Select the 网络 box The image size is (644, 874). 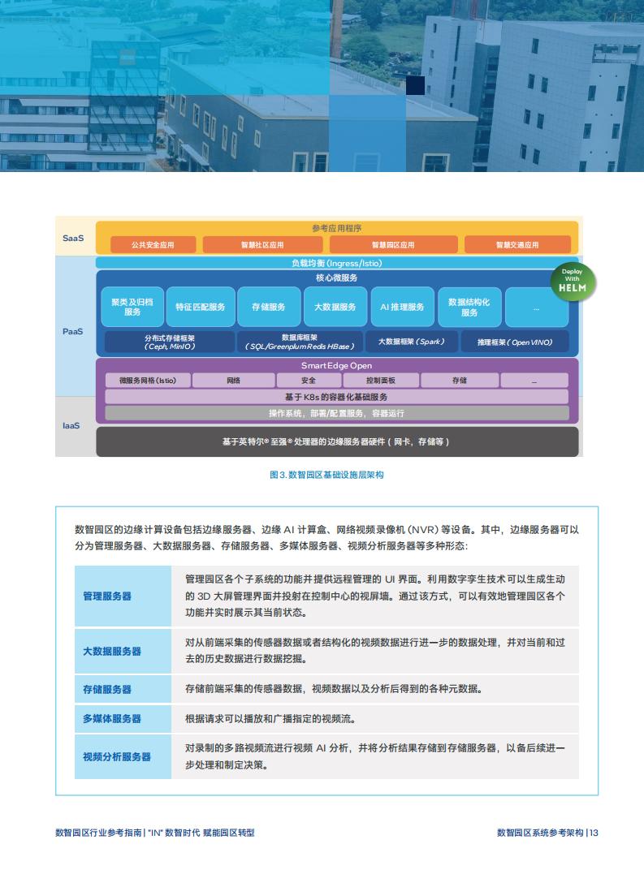234,380
